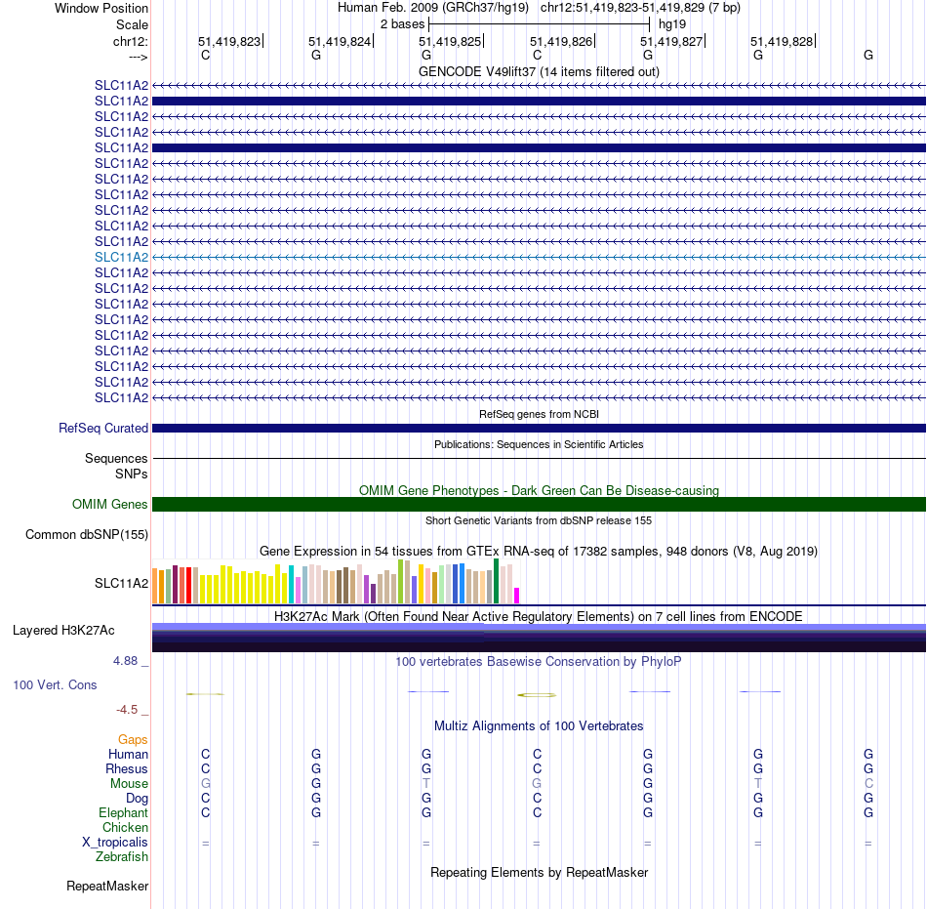Click the SNPs track label
The image size is (927, 909).
132,474
